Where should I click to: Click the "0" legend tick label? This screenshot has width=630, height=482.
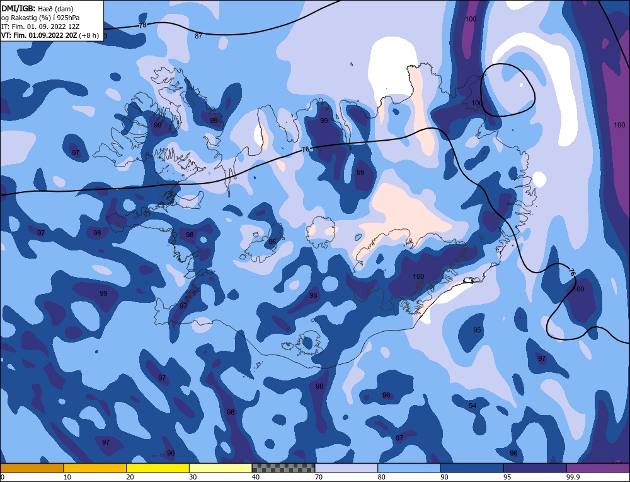3,477
